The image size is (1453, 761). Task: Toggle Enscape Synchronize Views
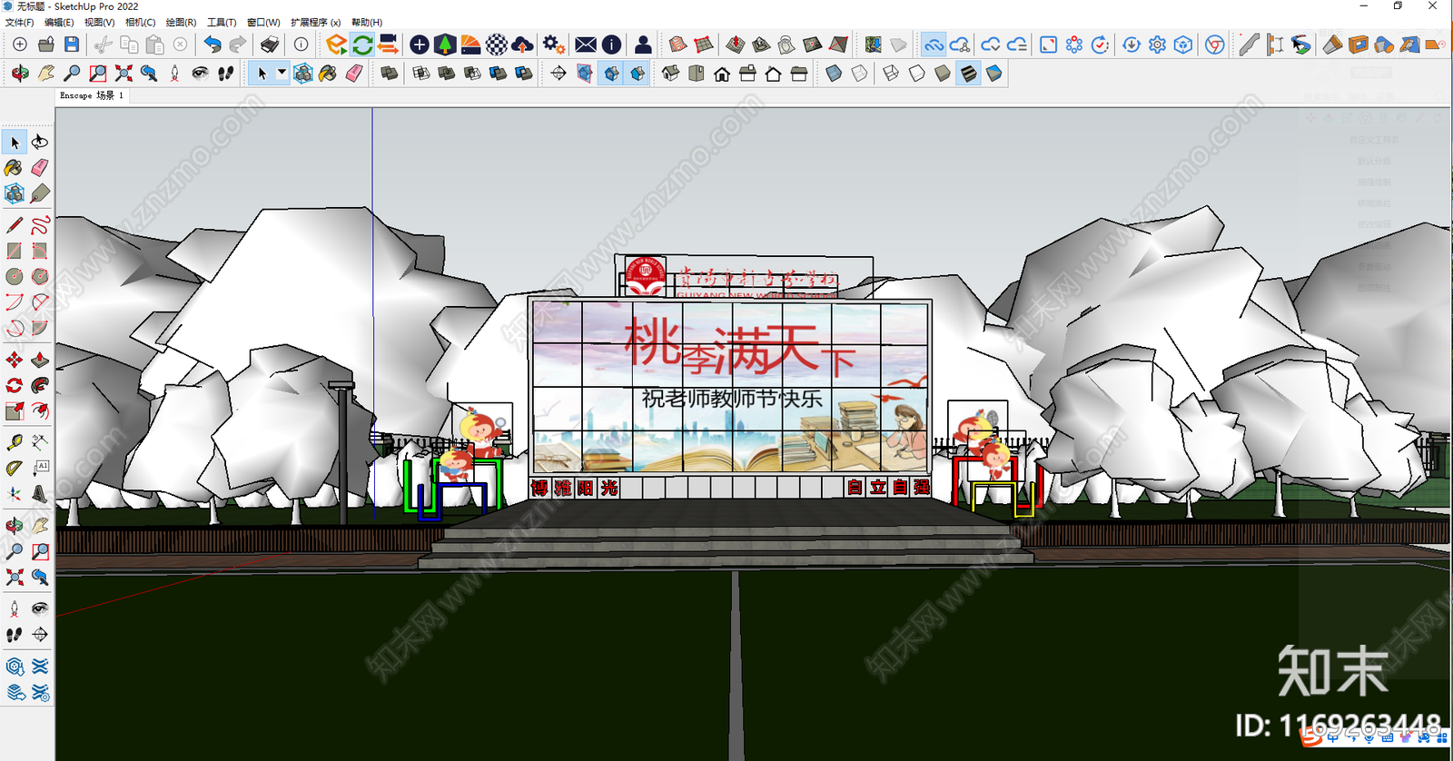tap(388, 44)
